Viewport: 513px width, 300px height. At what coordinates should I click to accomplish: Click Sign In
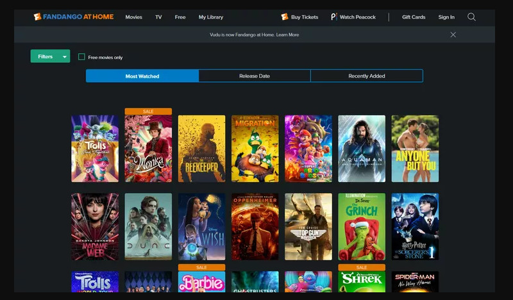click(446, 17)
